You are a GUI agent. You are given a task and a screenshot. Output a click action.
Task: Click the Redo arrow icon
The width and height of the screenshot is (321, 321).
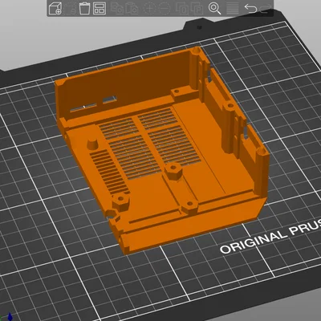[x=266, y=9]
